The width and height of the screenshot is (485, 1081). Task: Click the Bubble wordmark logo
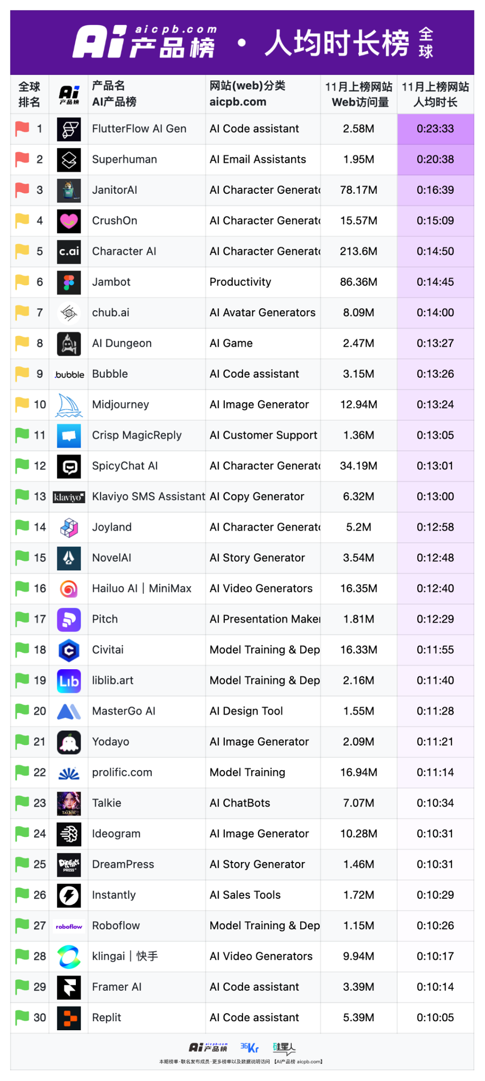point(69,374)
